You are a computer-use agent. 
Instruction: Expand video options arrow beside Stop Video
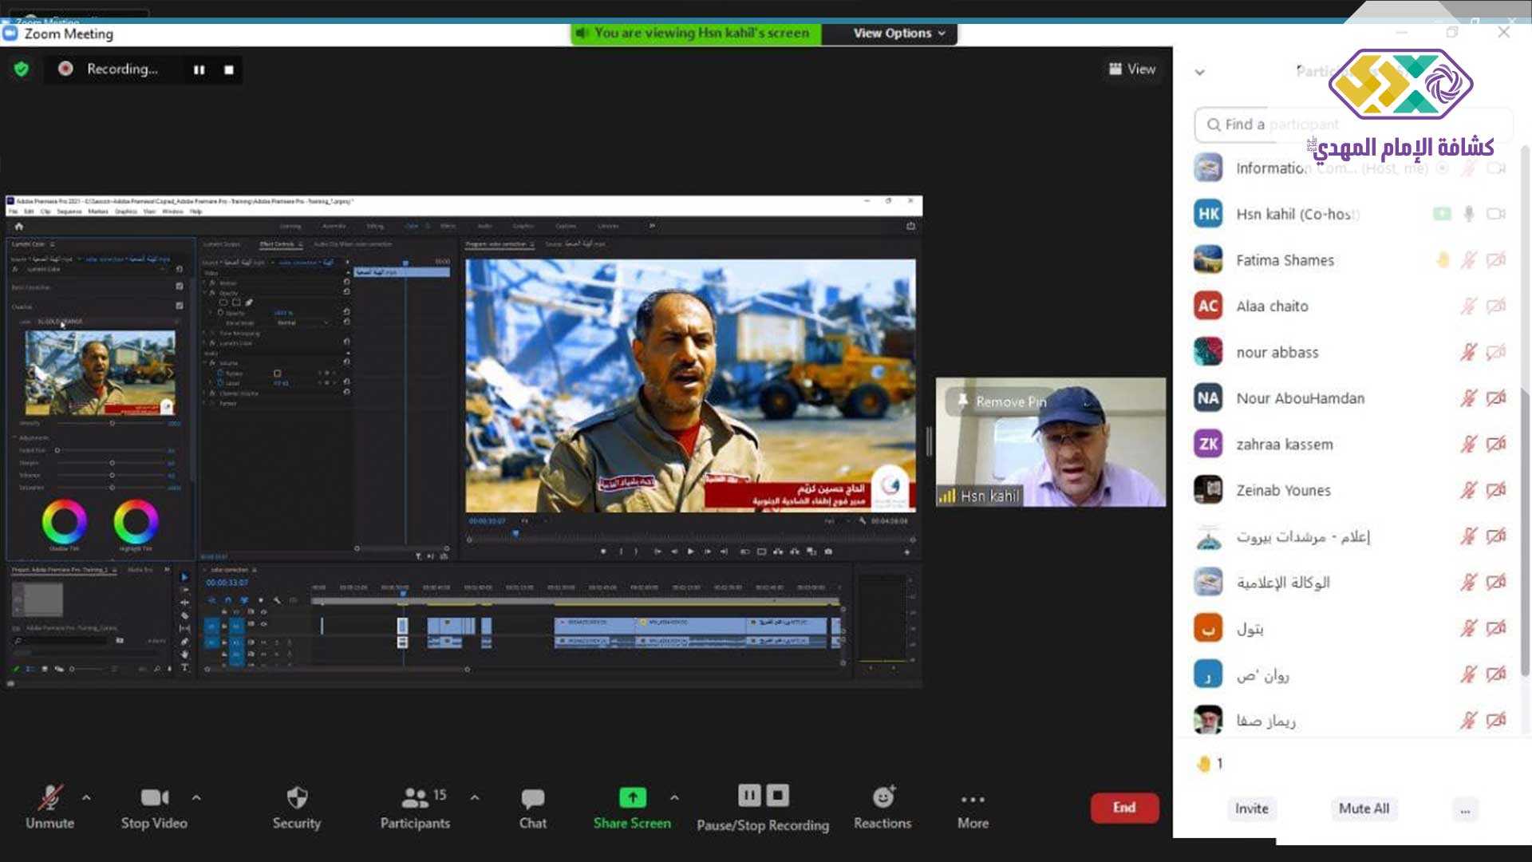[196, 797]
